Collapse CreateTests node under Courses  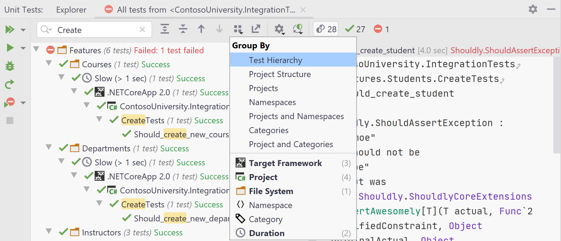(x=99, y=119)
